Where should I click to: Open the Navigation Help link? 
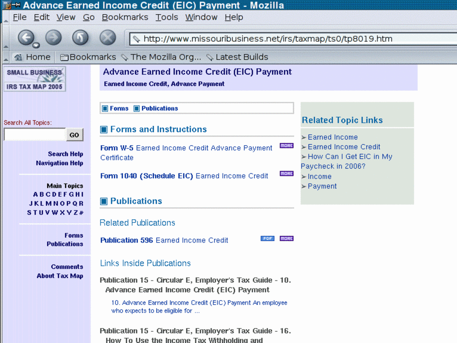[x=59, y=163]
